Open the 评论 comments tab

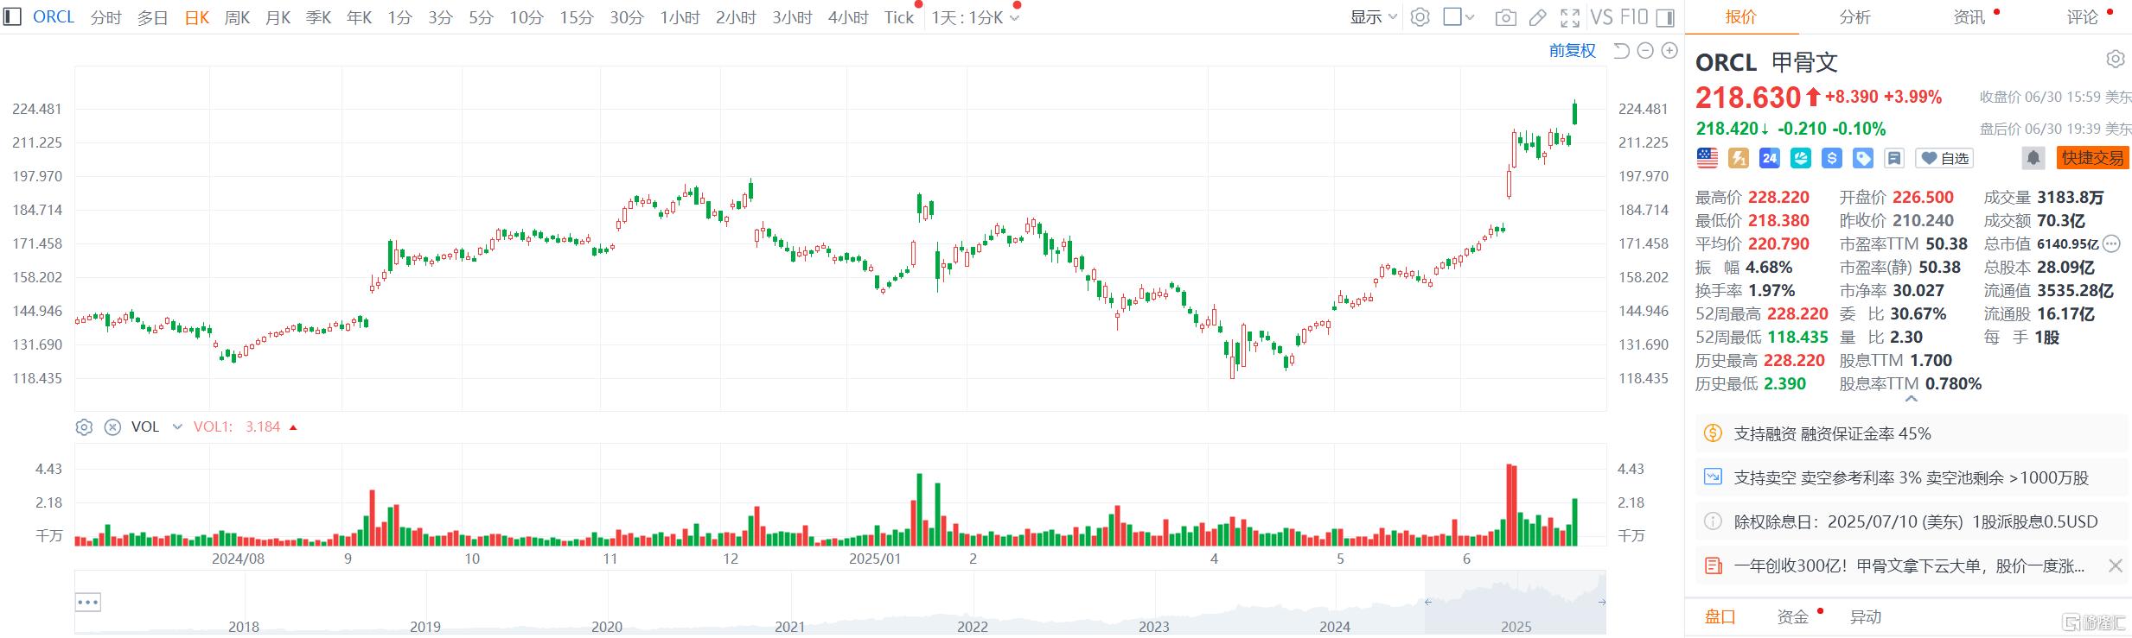point(2082,17)
